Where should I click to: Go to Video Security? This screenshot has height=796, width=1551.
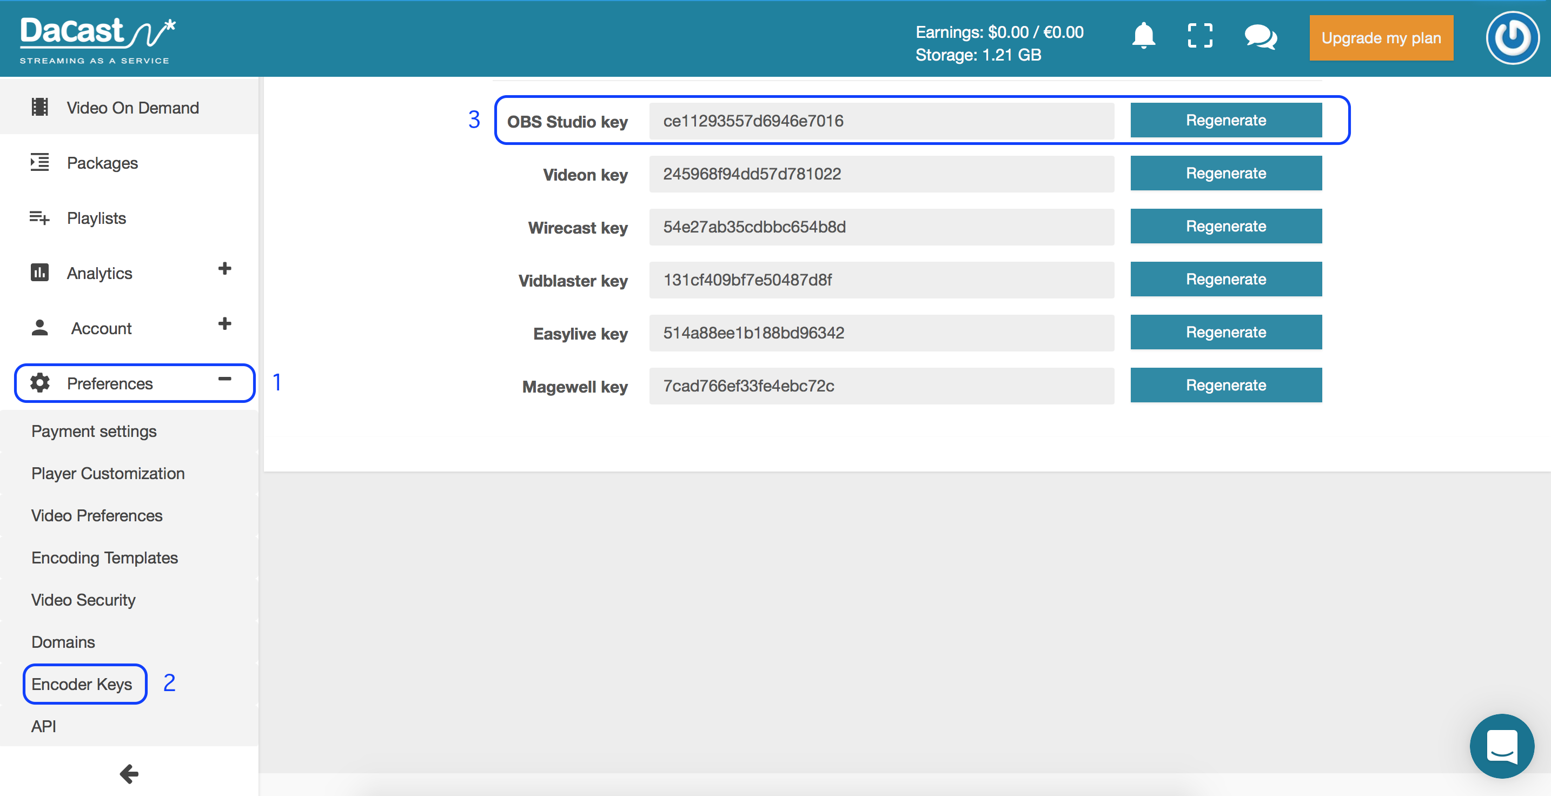83,600
